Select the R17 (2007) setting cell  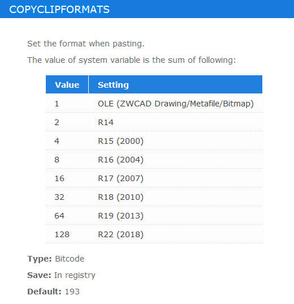coord(175,178)
